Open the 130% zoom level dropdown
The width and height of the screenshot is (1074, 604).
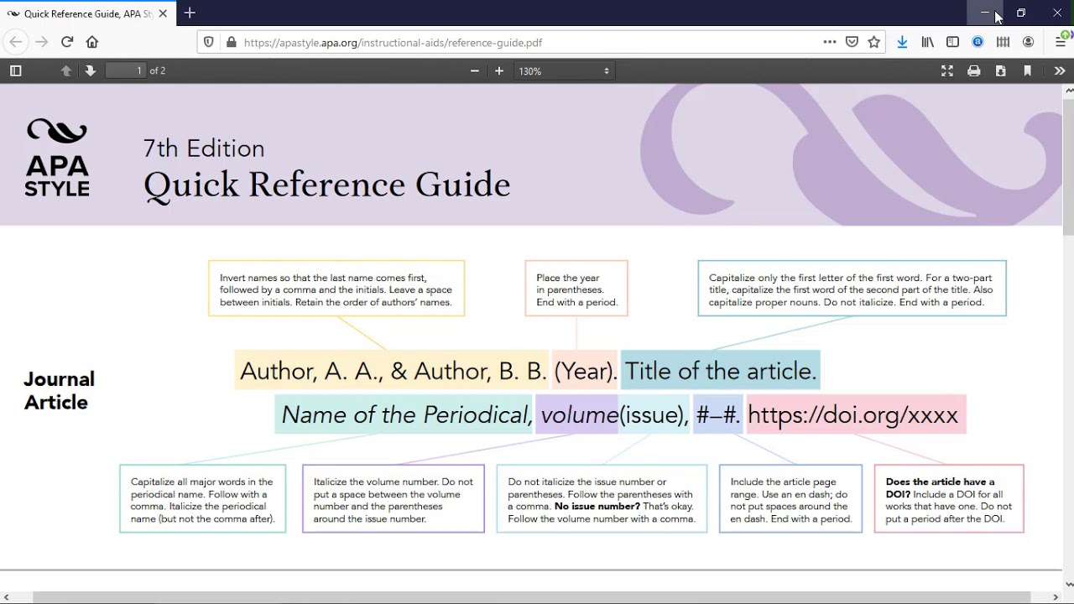(565, 71)
